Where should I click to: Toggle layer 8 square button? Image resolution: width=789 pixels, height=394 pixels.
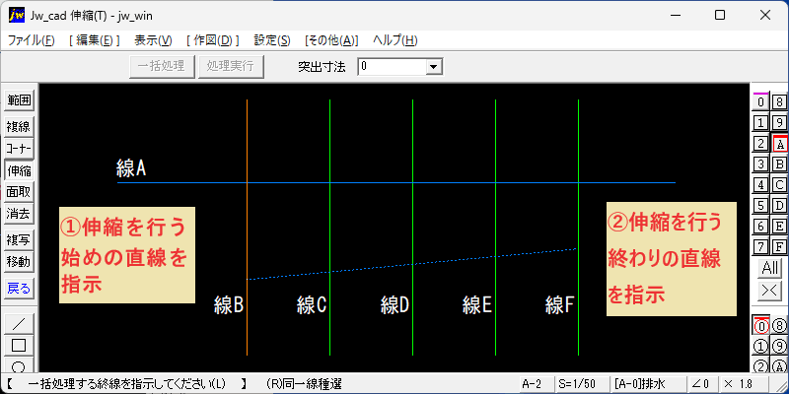(x=779, y=102)
